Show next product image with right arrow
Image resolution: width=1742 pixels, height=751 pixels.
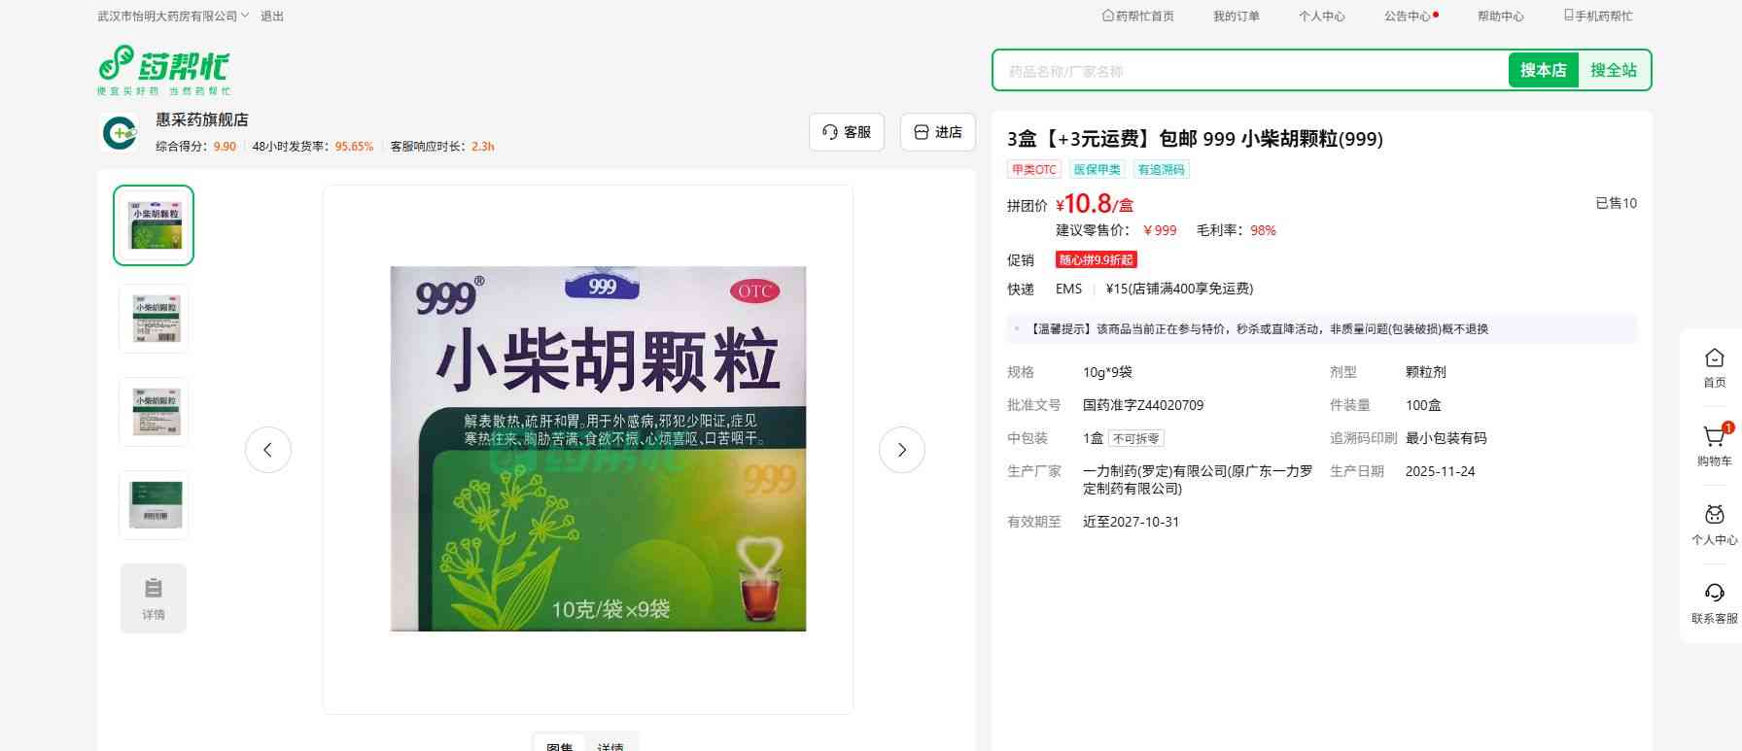click(901, 450)
